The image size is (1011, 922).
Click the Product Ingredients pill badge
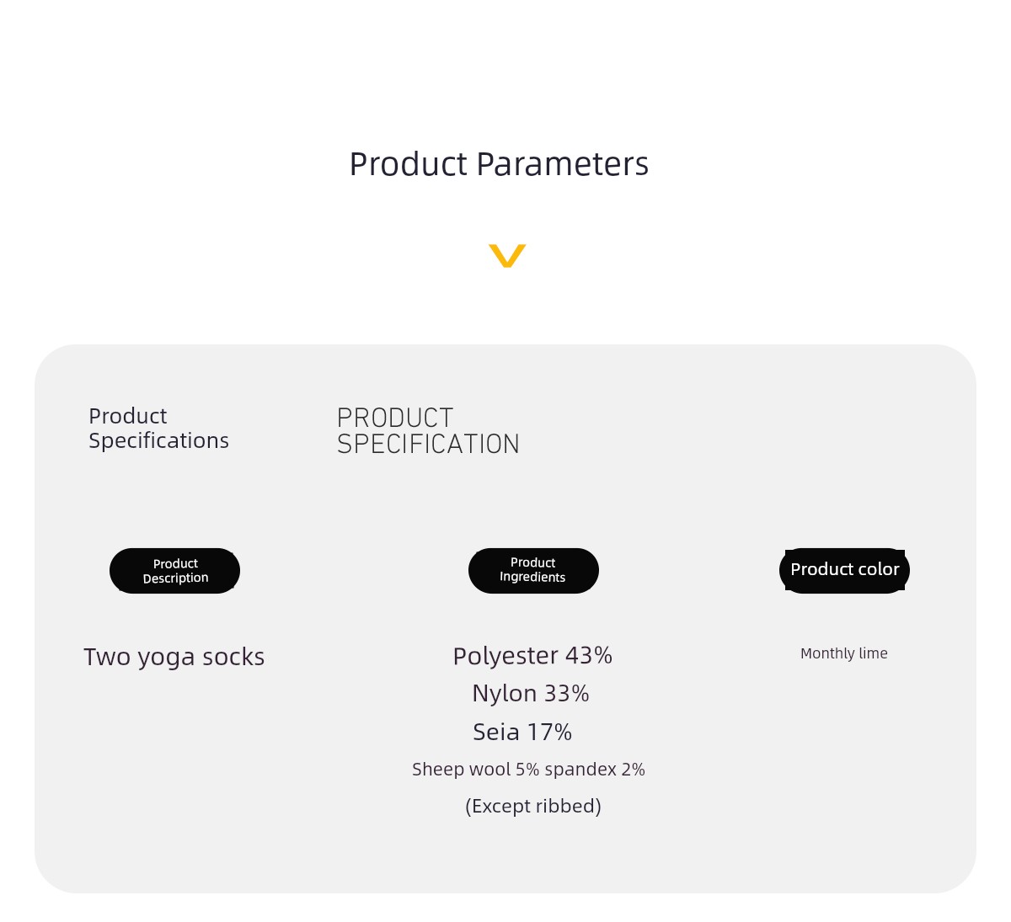pyautogui.click(x=533, y=571)
